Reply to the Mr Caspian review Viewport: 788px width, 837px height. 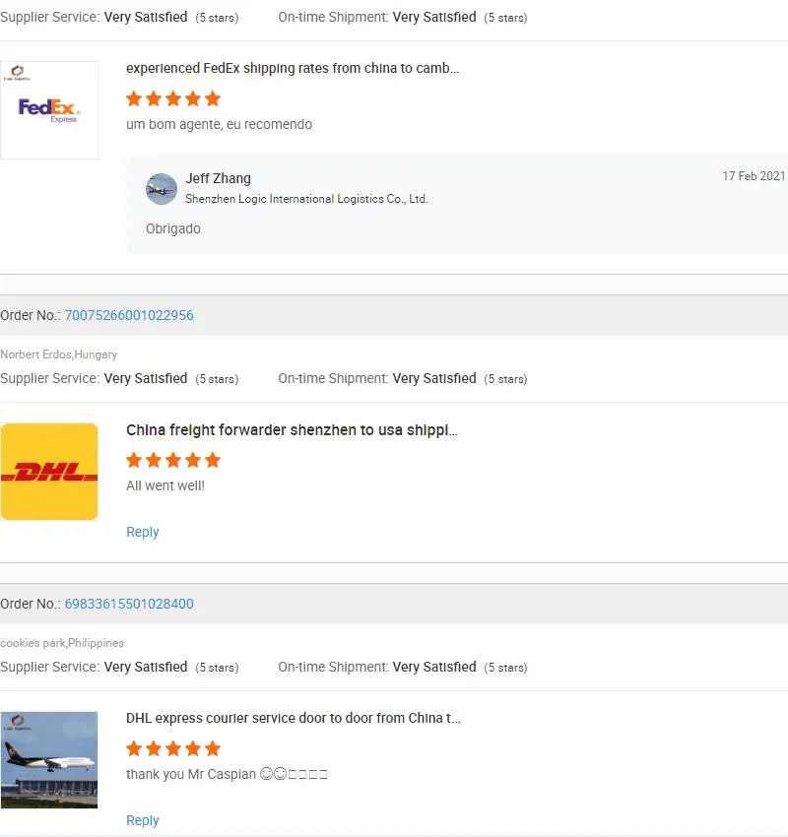tap(142, 820)
